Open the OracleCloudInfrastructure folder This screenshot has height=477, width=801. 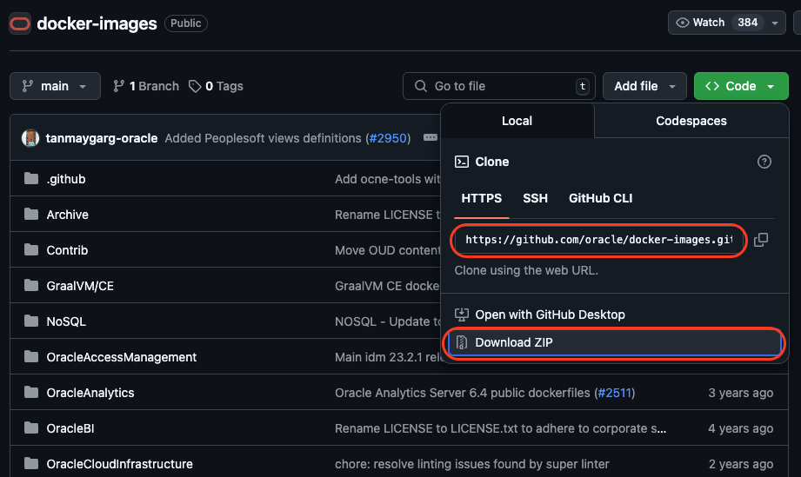[119, 464]
